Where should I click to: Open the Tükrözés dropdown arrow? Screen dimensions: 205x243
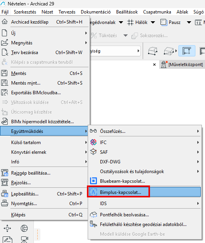125,36
